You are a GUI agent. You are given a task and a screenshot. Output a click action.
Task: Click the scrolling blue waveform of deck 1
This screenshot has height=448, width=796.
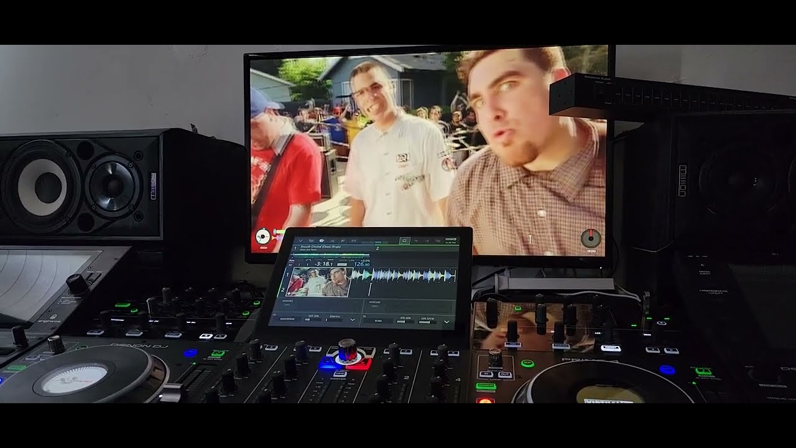coord(404,275)
